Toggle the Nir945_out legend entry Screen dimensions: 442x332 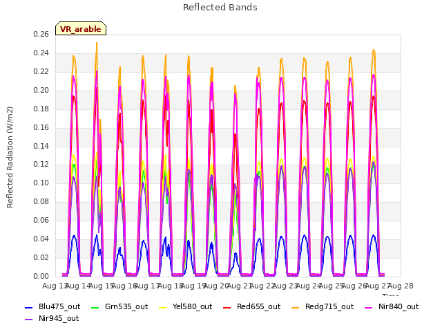52,318
